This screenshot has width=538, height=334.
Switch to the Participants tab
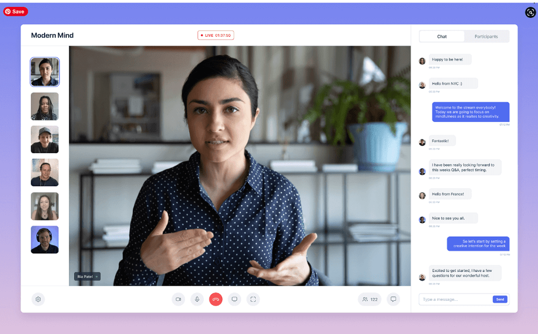tap(486, 36)
